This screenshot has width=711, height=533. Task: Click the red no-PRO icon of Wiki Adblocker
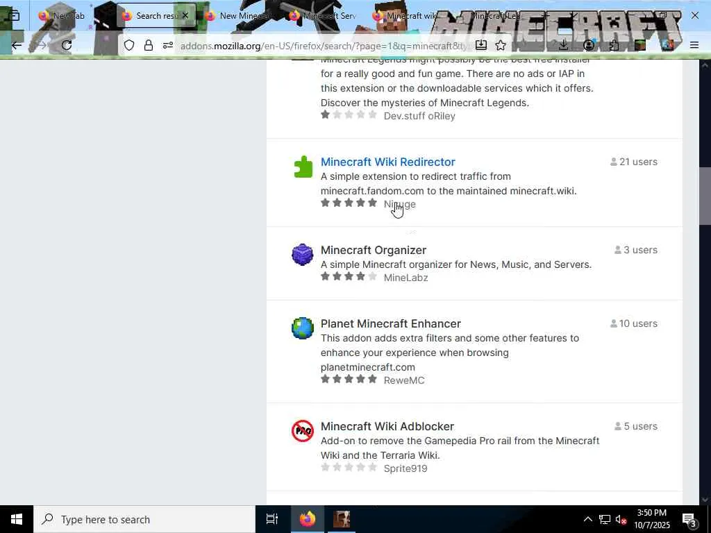[x=303, y=431]
